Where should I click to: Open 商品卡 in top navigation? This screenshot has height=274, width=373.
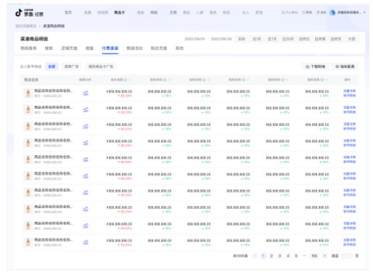(x=120, y=12)
